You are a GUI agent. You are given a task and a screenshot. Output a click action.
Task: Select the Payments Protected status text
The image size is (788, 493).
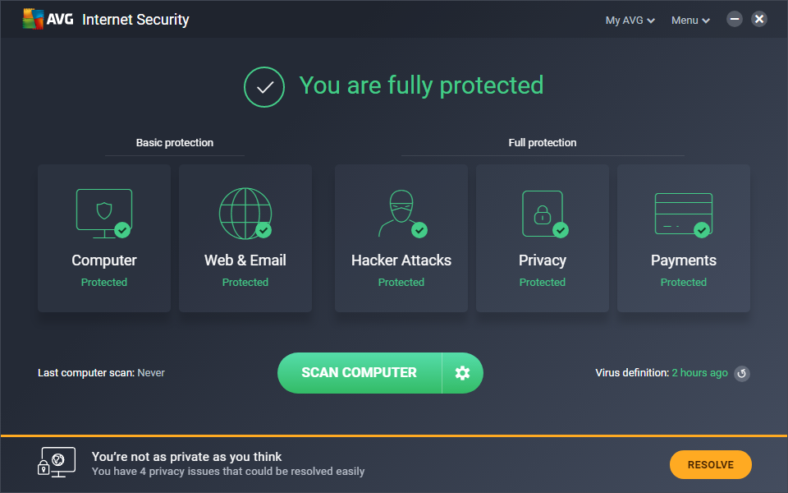(683, 282)
